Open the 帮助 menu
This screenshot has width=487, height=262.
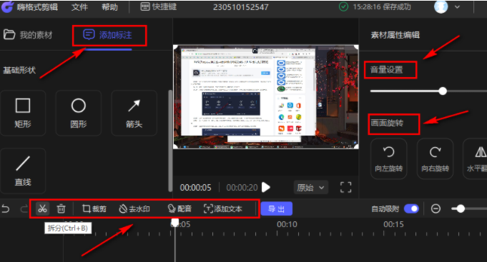pyautogui.click(x=109, y=7)
